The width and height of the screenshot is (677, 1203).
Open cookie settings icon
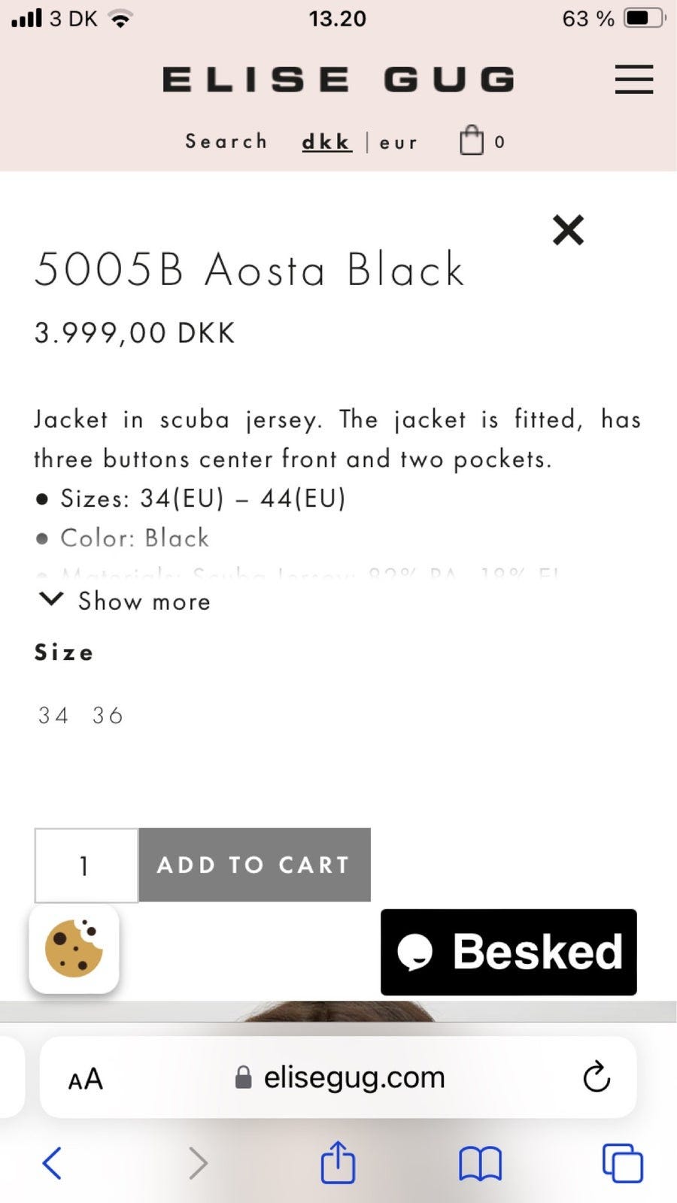point(74,948)
